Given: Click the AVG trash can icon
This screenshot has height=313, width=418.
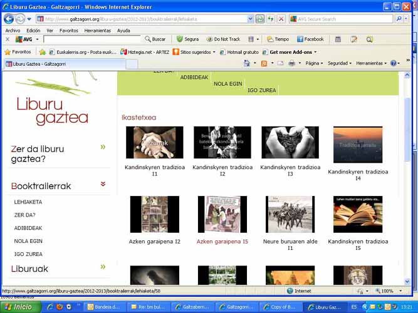Looking at the screenshot, I should tap(251, 39).
